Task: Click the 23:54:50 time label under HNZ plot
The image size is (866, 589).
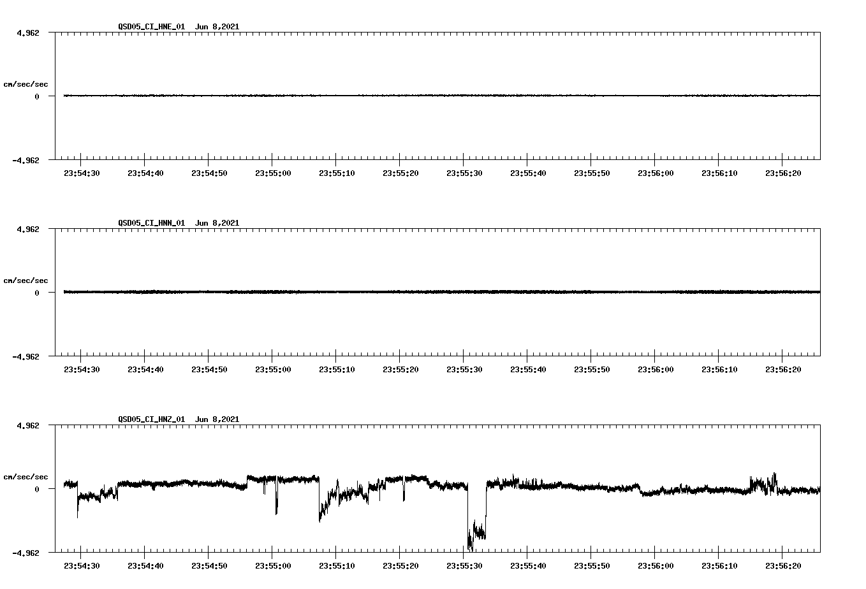Action: pyautogui.click(x=209, y=565)
